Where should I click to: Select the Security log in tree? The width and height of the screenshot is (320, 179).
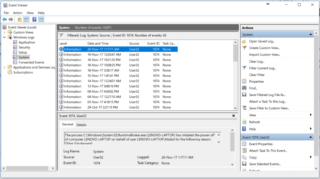(24, 47)
